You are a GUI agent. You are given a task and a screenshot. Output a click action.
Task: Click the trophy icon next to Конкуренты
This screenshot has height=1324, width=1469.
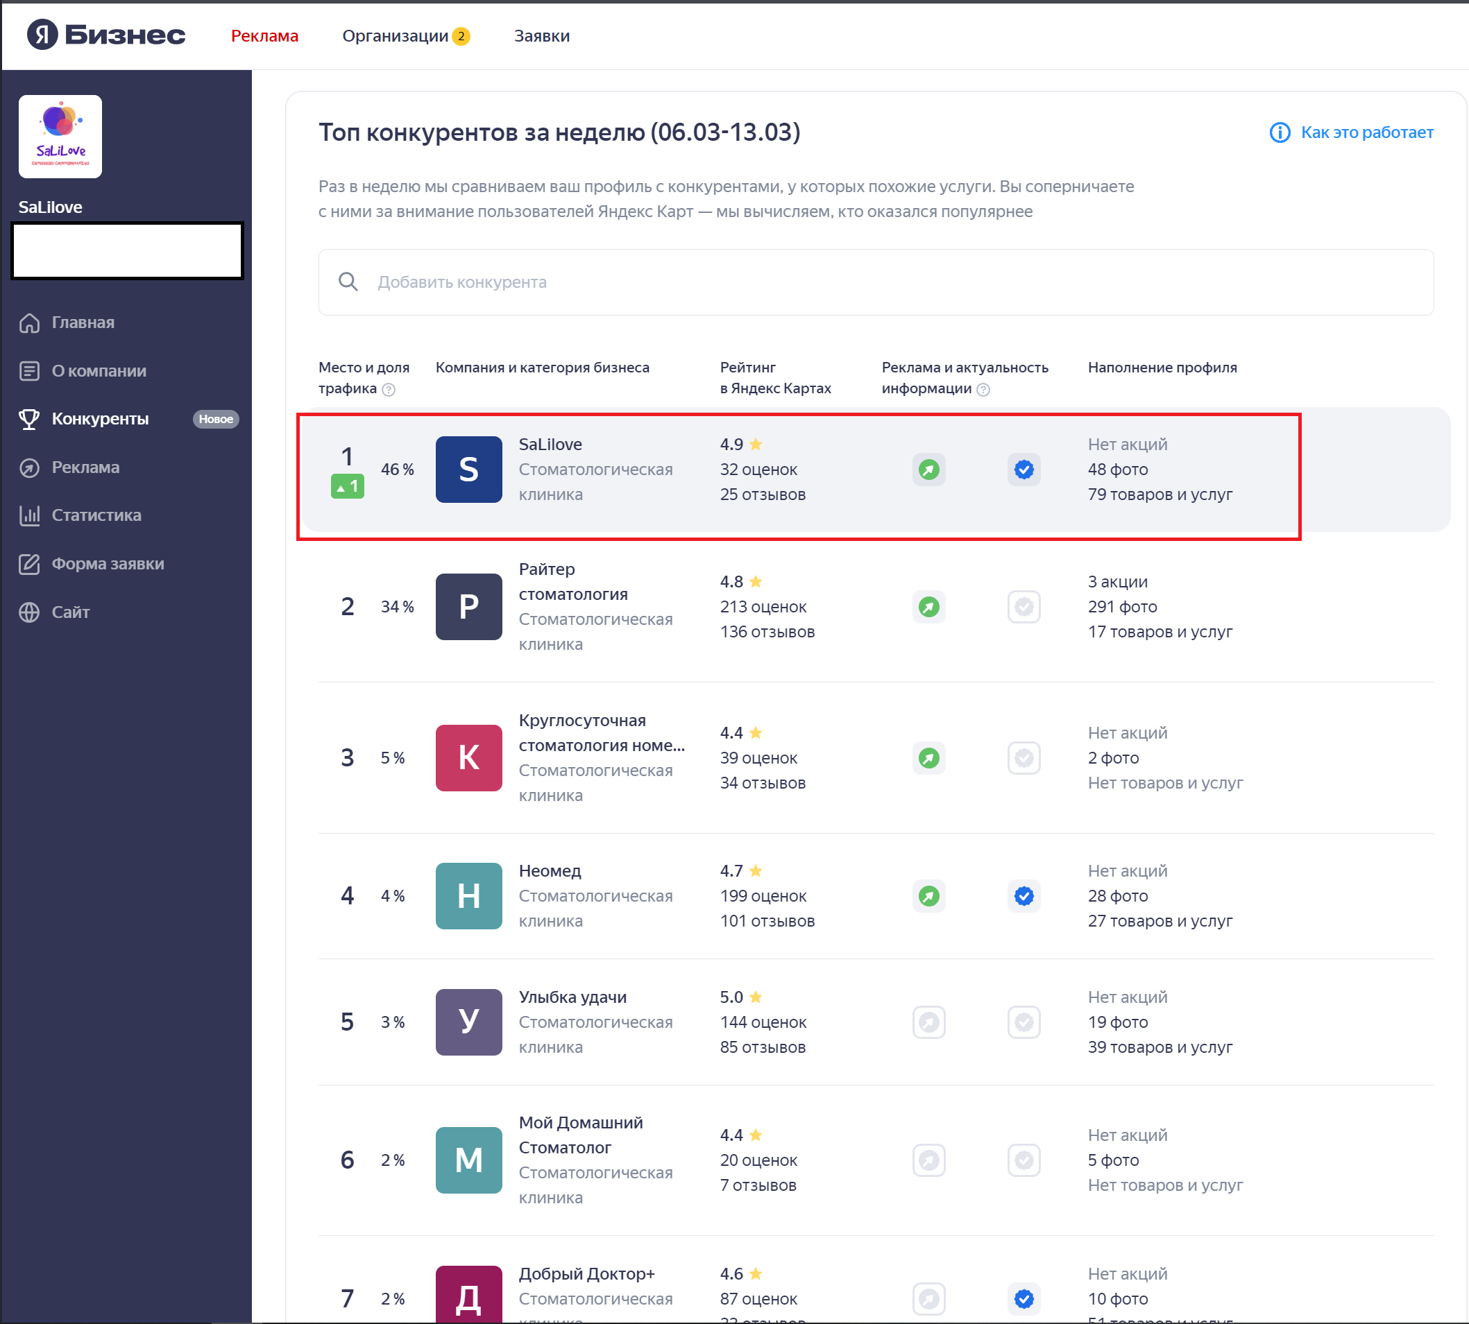tap(29, 419)
